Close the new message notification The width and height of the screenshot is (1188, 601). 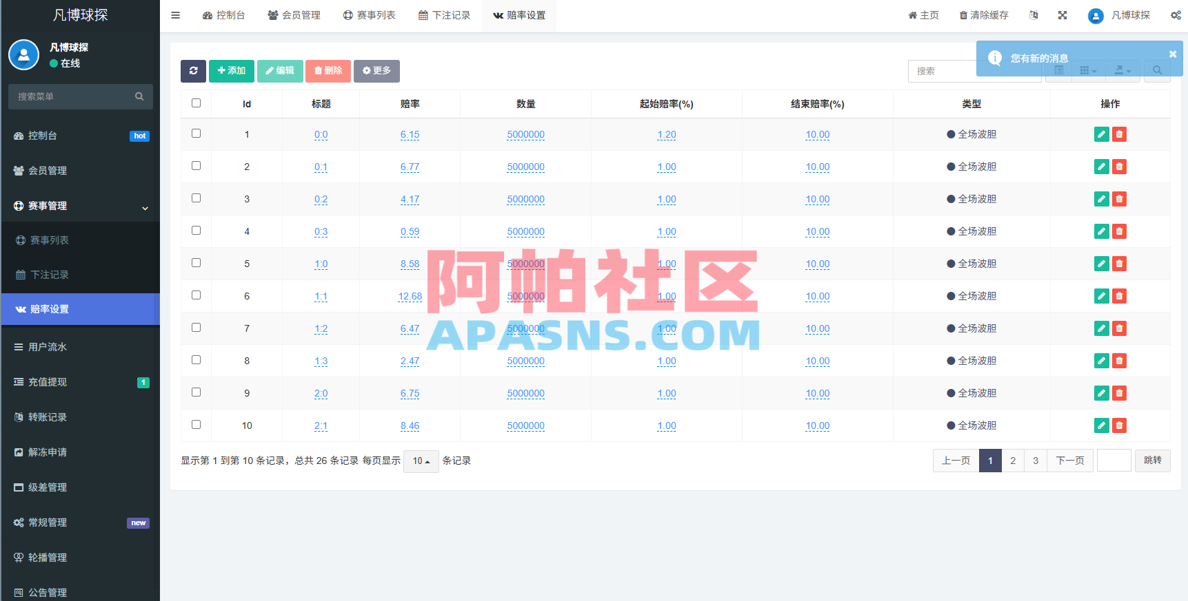pos(1173,54)
